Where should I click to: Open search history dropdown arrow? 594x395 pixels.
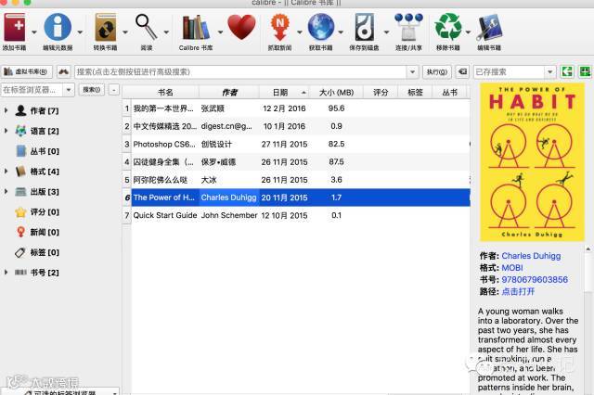point(412,71)
